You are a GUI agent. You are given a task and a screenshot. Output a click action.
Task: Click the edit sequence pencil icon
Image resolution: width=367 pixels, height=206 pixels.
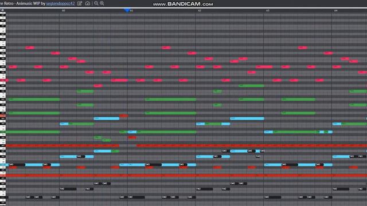tap(80, 3)
